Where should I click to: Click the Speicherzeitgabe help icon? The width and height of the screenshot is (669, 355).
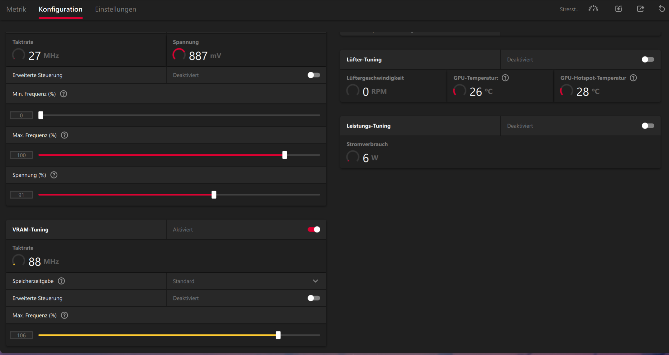pos(61,281)
